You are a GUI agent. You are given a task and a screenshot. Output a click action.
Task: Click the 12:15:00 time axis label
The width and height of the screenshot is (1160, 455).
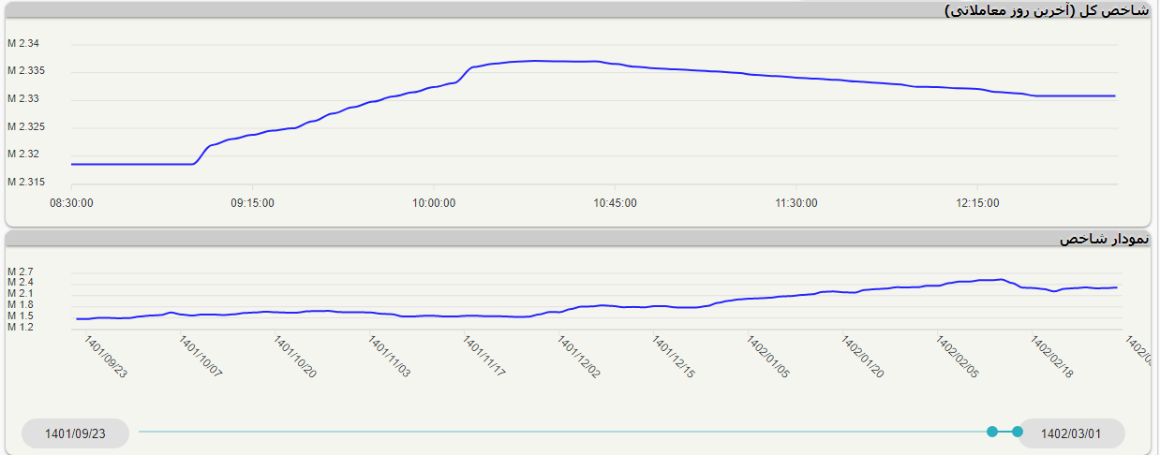click(x=976, y=202)
